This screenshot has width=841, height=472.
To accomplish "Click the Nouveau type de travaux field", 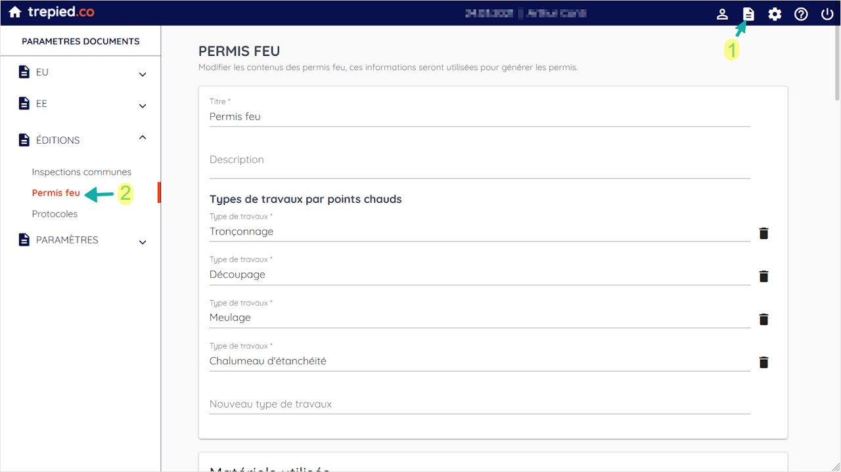I will point(480,404).
